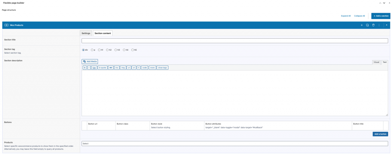Select the div section tag
The width and height of the screenshot is (392, 154).
click(83, 50)
